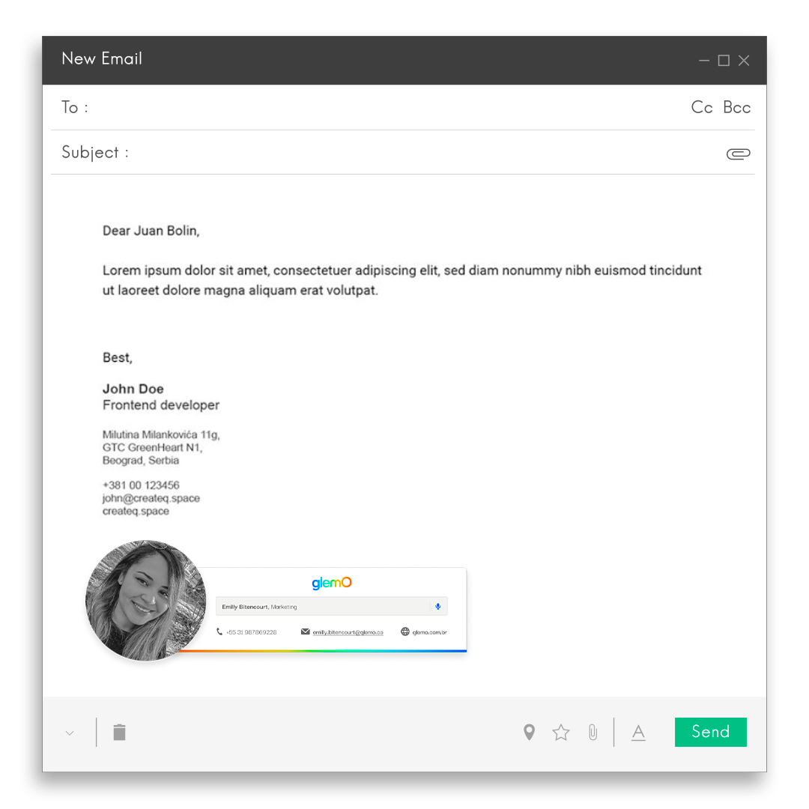
Task: Click the globe icon in signature card
Action: 405,631
